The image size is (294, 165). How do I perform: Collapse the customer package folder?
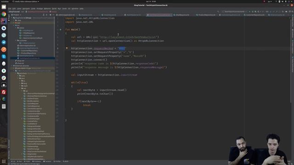tap(16, 40)
